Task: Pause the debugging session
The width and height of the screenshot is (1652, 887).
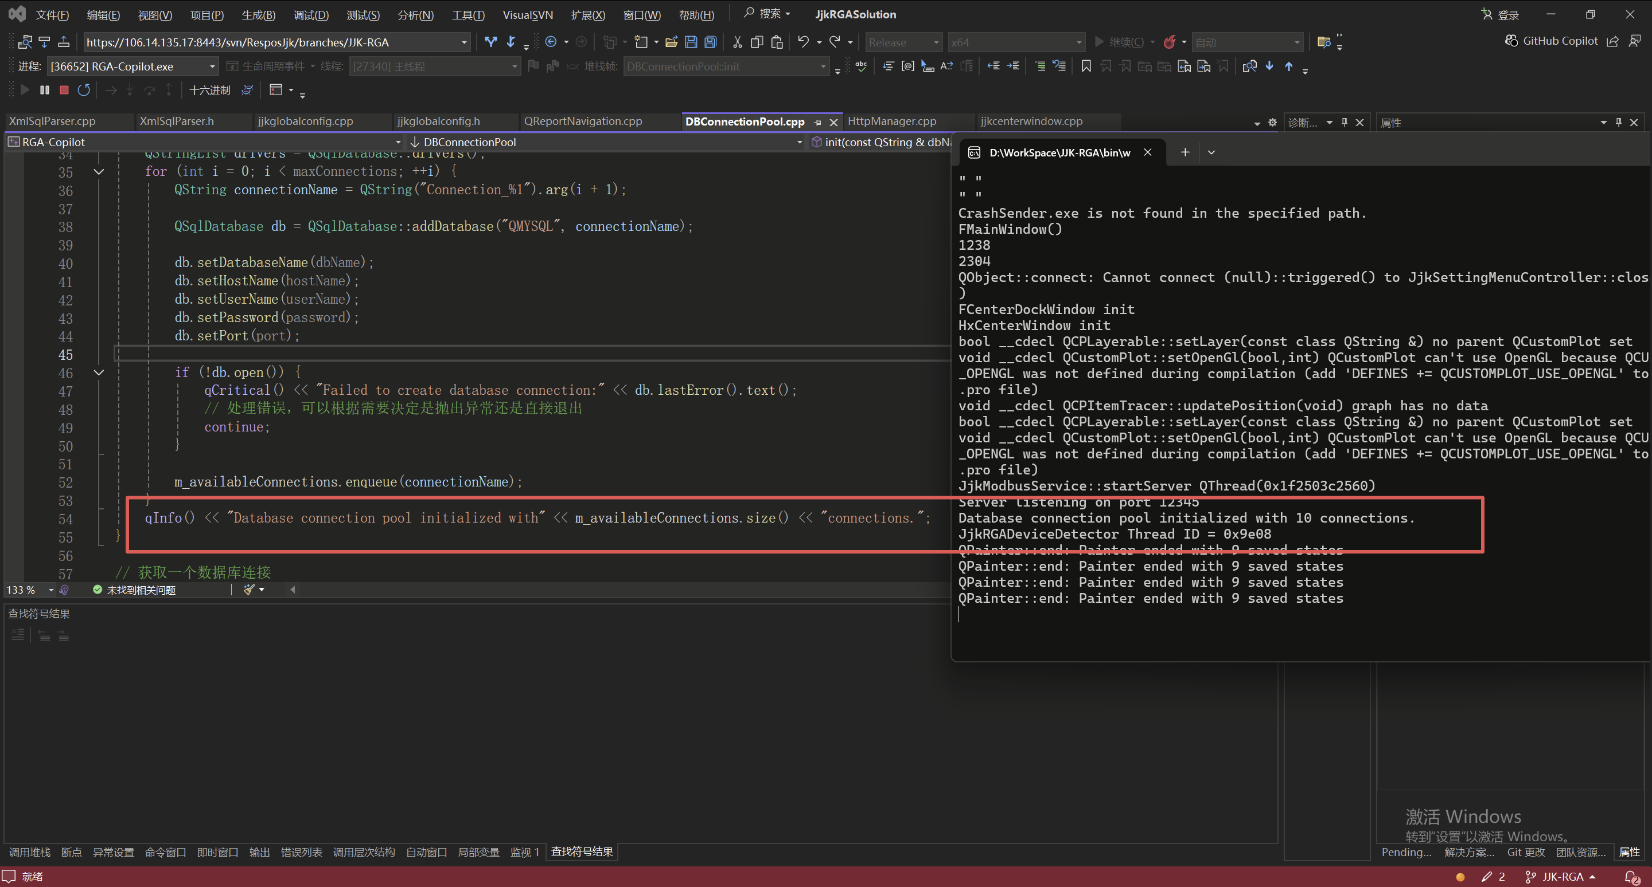Action: (44, 89)
